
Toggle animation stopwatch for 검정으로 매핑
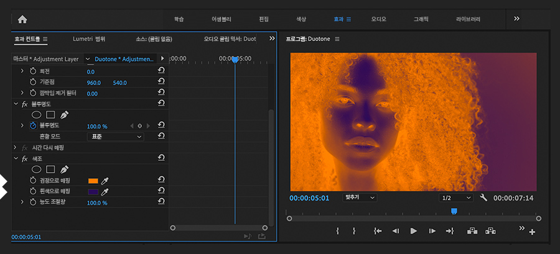click(x=33, y=180)
